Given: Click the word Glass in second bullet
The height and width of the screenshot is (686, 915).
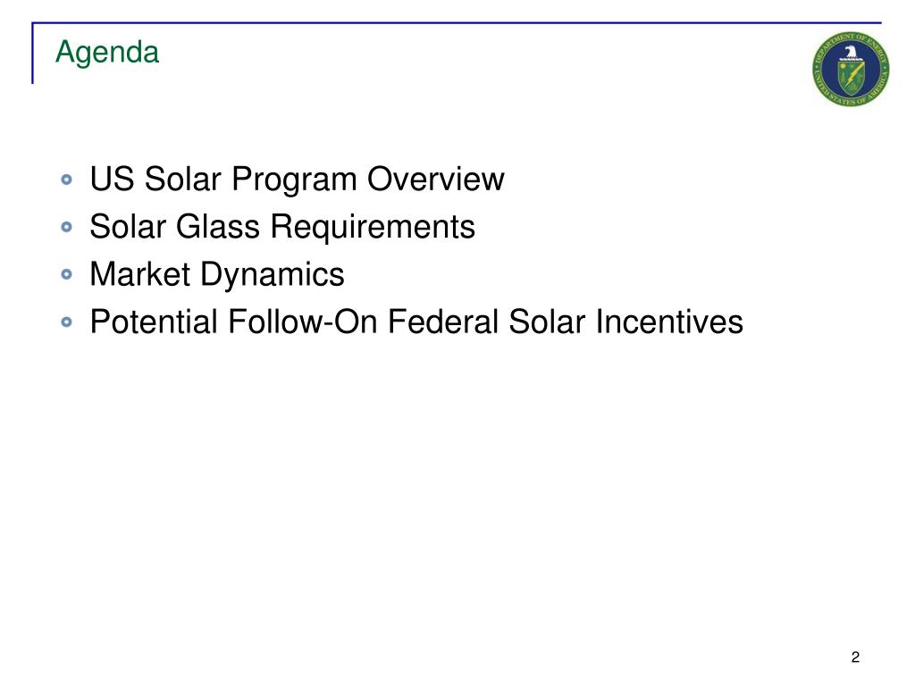Looking at the screenshot, I should point(218,226).
